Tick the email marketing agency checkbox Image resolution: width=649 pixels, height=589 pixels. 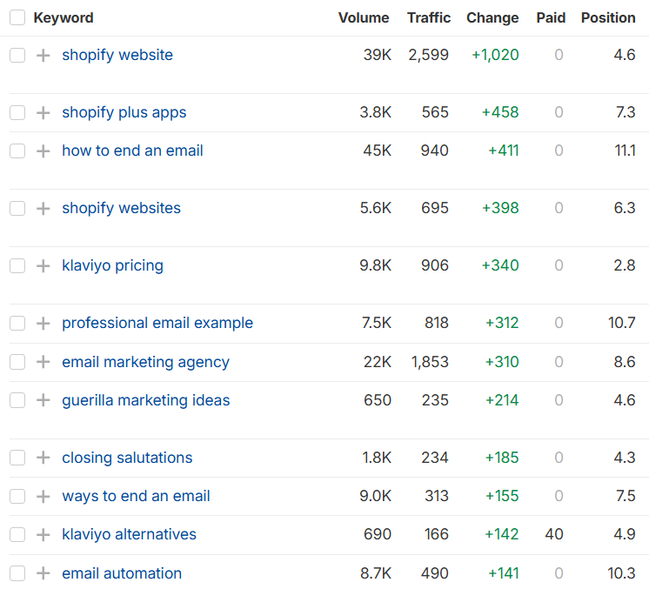pos(17,362)
